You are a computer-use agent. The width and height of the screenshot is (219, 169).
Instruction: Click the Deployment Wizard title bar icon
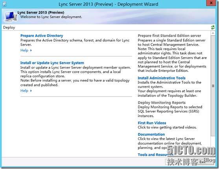click(5, 4)
